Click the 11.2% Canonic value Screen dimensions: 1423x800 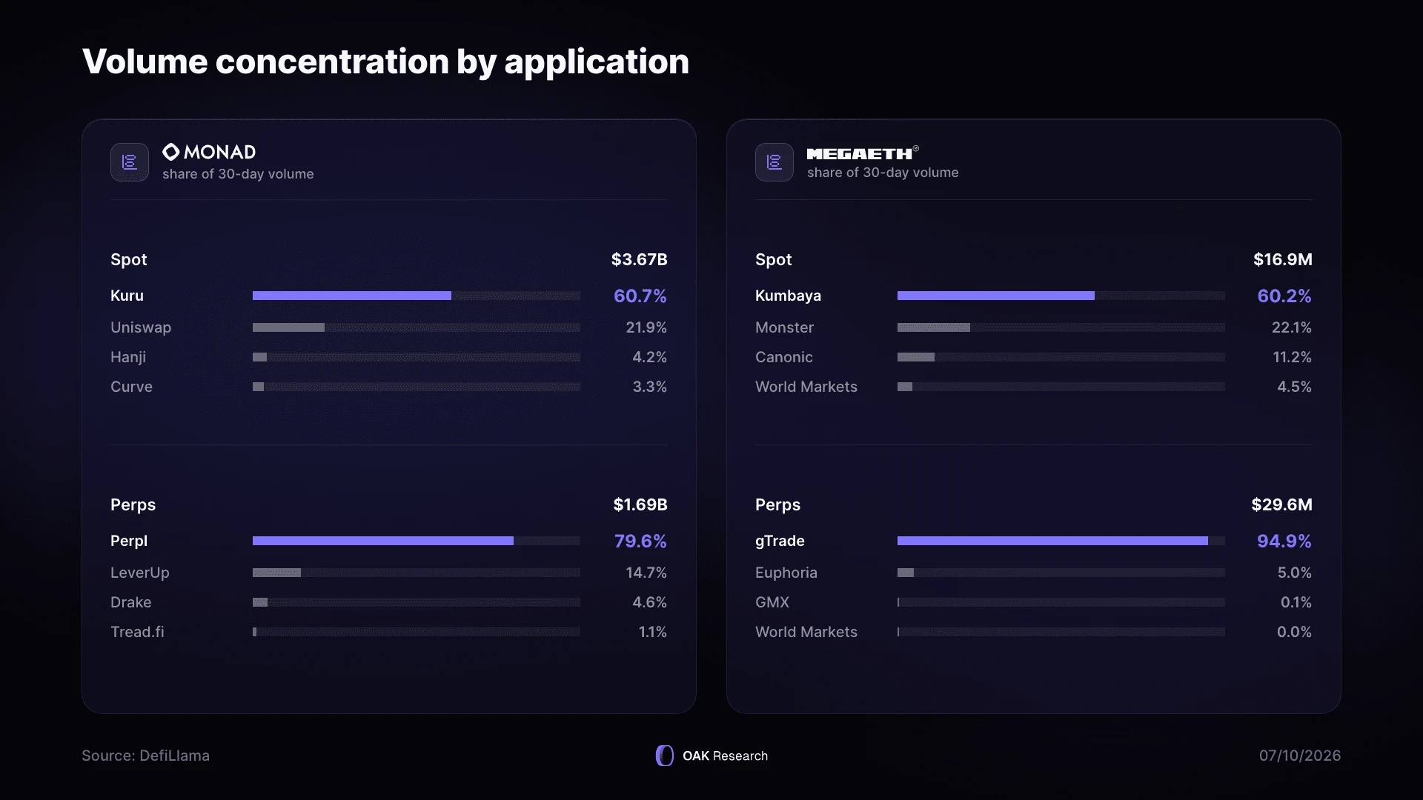pos(1293,357)
